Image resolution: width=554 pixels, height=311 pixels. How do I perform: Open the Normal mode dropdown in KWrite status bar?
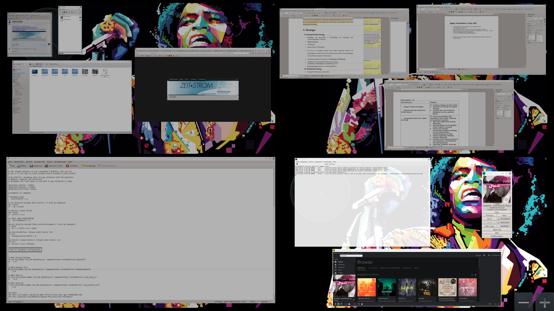tap(266, 301)
